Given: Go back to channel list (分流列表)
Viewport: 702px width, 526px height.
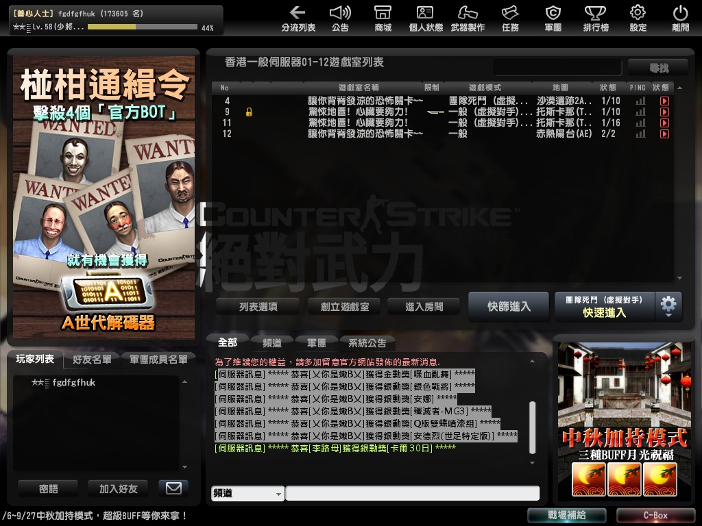Looking at the screenshot, I should 298,18.
